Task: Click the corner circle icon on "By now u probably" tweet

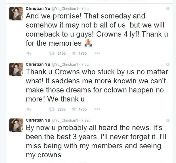Action: pos(168,120)
